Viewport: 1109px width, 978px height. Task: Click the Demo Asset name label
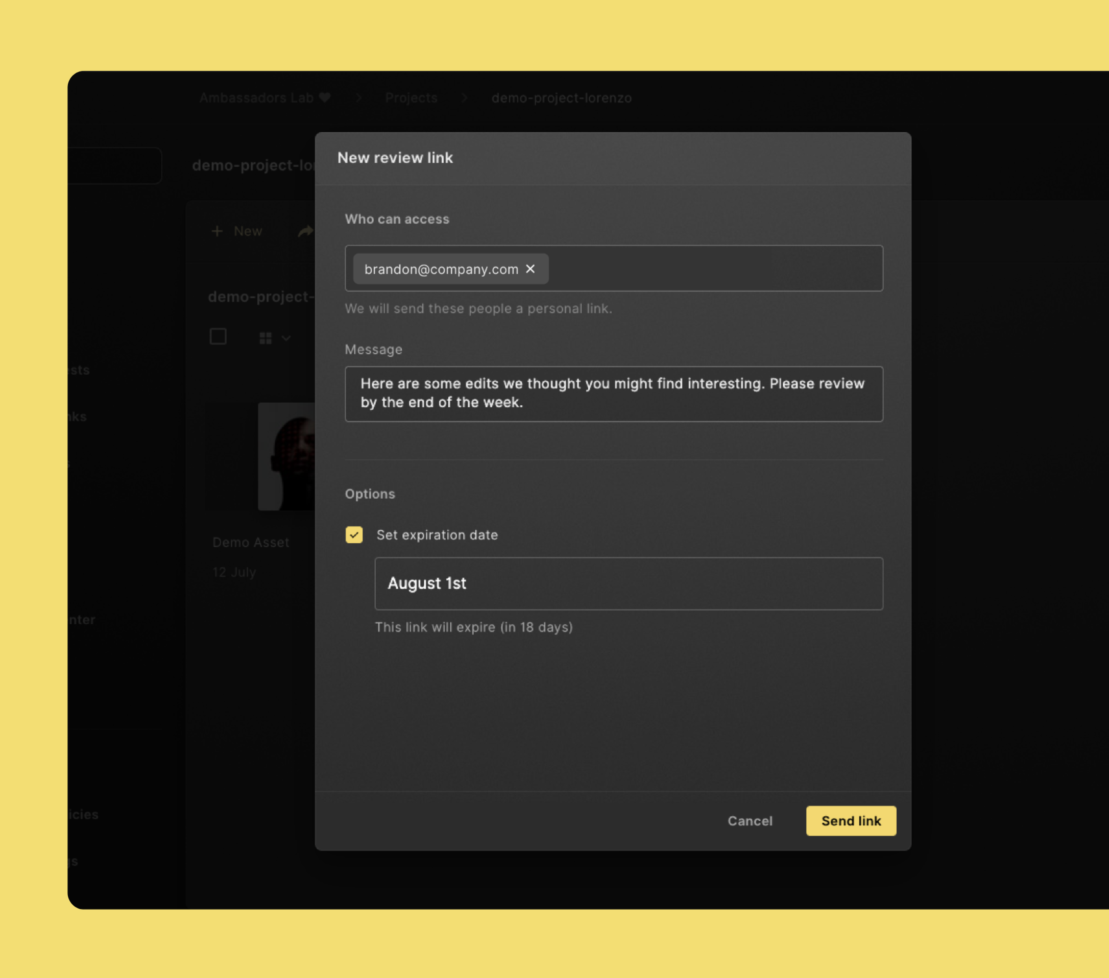coord(251,542)
